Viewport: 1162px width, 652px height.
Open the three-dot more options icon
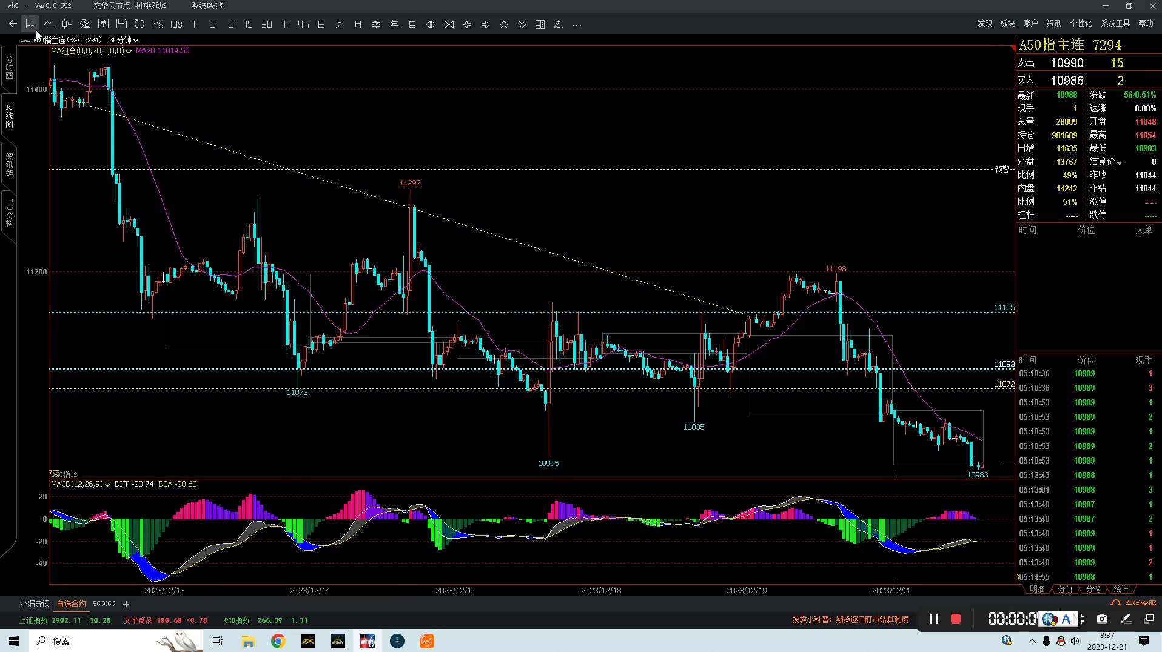click(x=577, y=25)
